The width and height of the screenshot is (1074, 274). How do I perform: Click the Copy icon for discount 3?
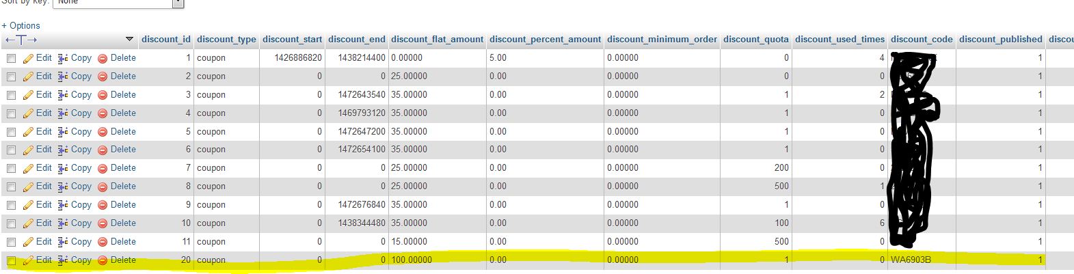[63, 95]
